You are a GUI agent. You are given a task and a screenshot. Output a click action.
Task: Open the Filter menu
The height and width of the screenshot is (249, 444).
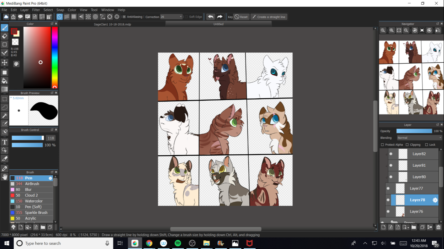[x=36, y=10]
